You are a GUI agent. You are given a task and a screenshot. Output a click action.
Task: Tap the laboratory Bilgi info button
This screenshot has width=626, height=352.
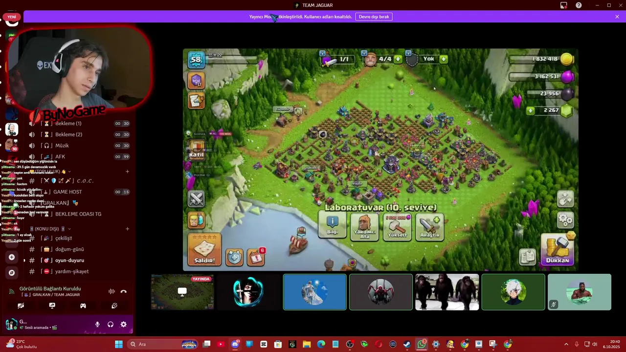333,226
